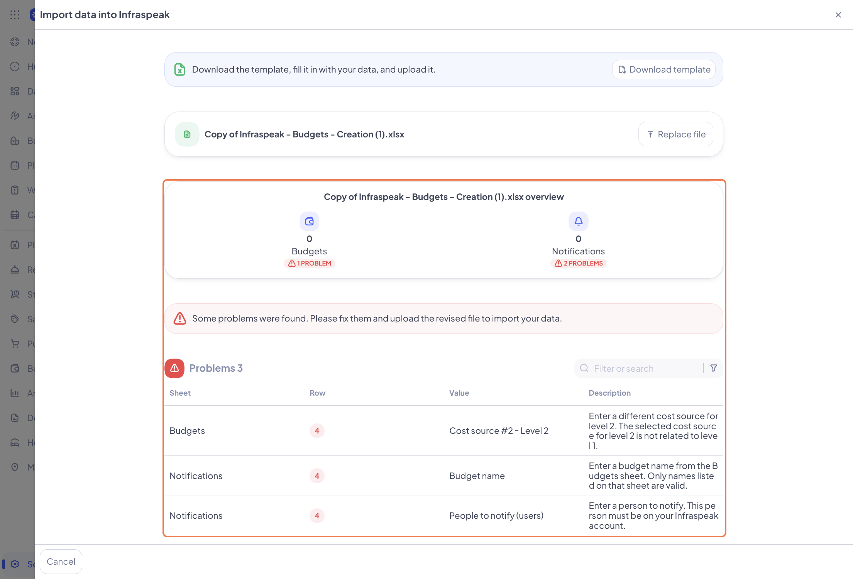Click the Notifications bell overview icon
Screen dimensions: 853x579
pos(578,221)
